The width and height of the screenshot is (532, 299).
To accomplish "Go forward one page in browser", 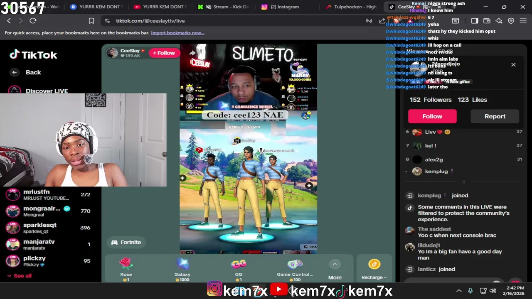I will pyautogui.click(x=21, y=21).
